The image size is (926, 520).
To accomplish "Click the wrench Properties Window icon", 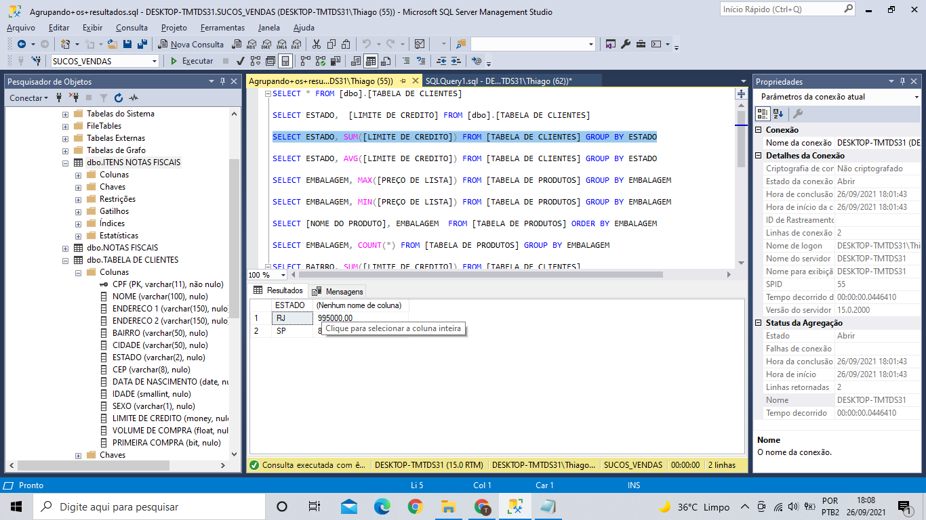I will click(625, 44).
